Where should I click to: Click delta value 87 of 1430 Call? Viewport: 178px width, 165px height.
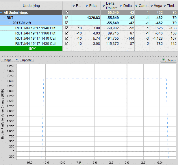pos(132,44)
